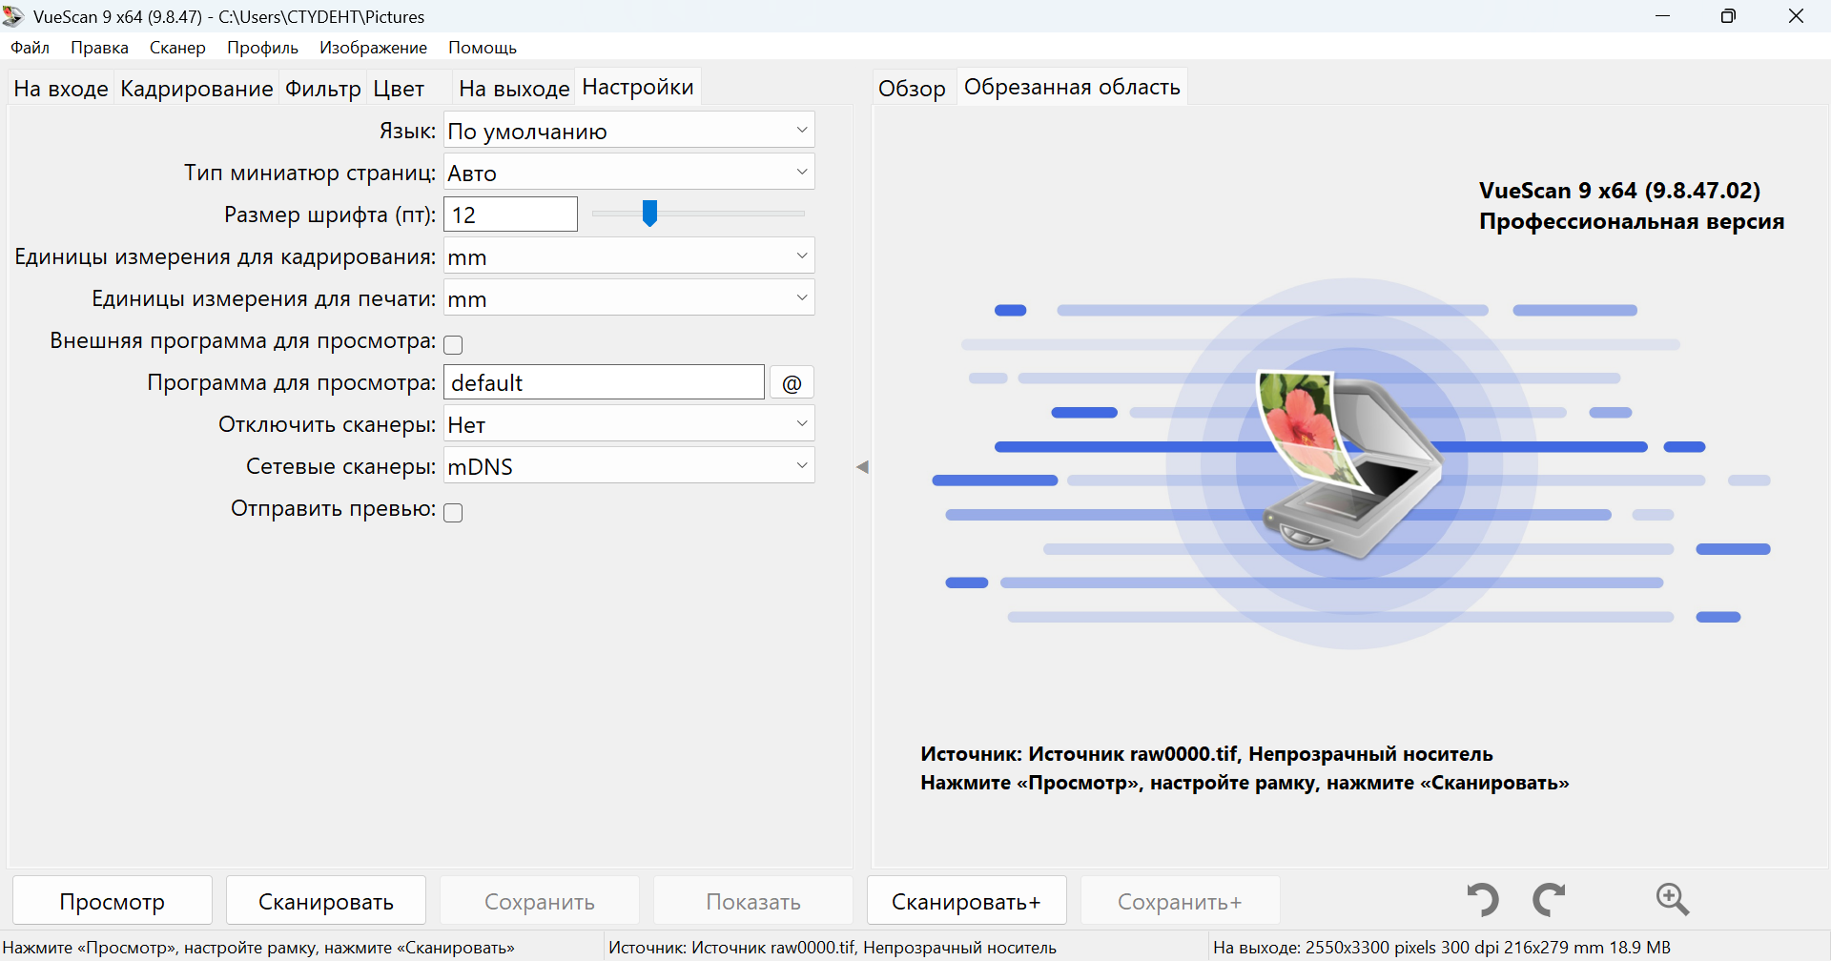The height and width of the screenshot is (961, 1831).
Task: Click the VueScan app icon in title bar
Action: (x=13, y=16)
